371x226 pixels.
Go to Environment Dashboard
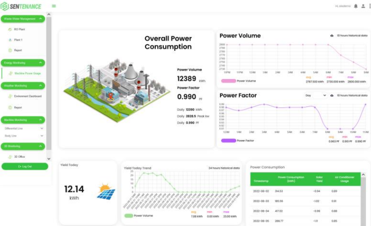(x=27, y=96)
